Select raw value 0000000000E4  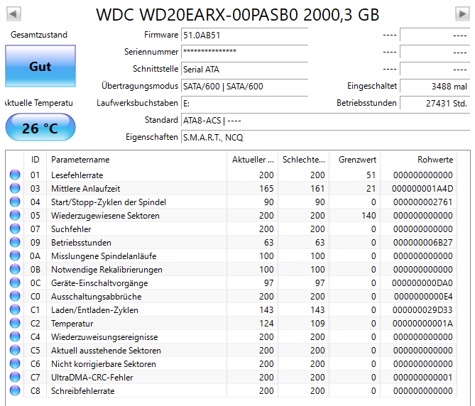pyautogui.click(x=423, y=297)
